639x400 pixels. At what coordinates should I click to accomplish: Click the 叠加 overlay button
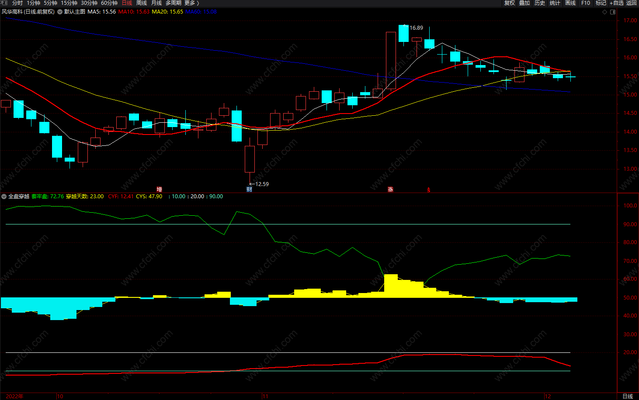[x=524, y=3]
